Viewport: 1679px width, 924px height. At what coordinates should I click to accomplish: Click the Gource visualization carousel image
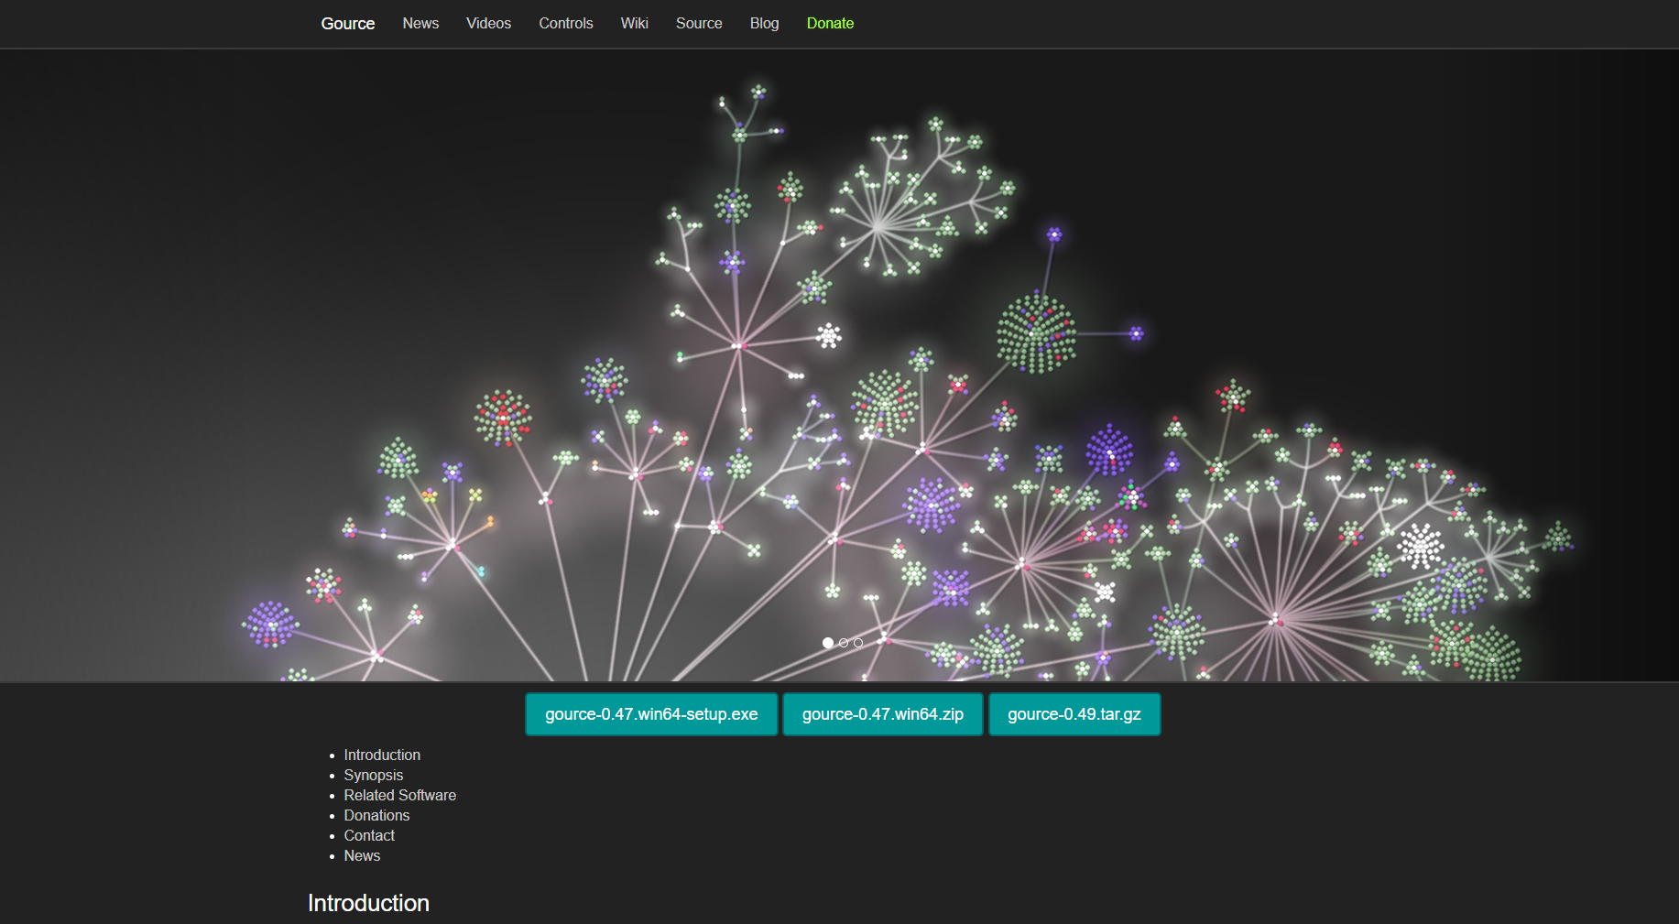[839, 366]
